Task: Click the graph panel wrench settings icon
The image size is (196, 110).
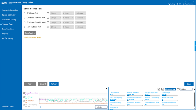Action: (107, 89)
